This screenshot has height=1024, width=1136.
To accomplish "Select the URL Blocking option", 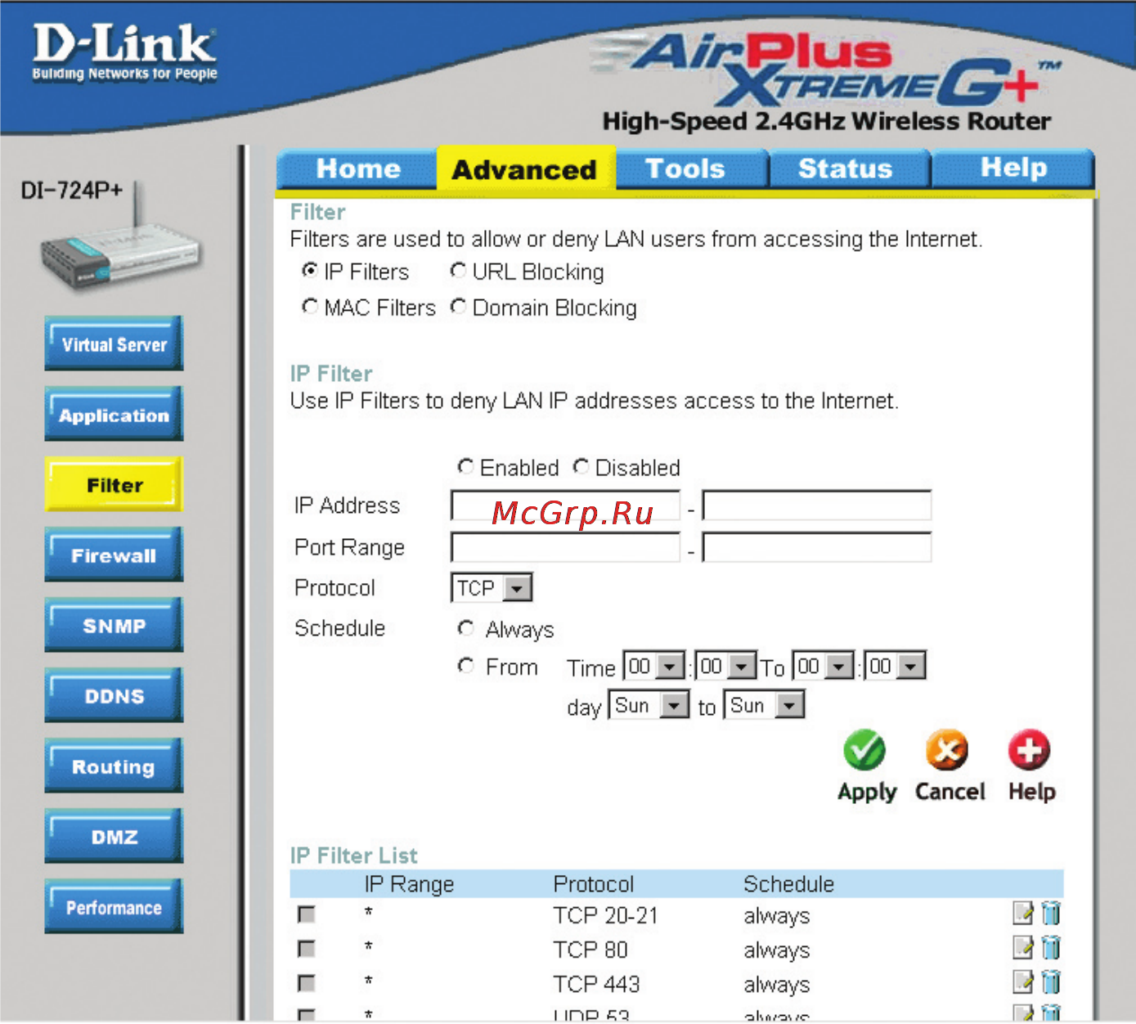I will [458, 270].
